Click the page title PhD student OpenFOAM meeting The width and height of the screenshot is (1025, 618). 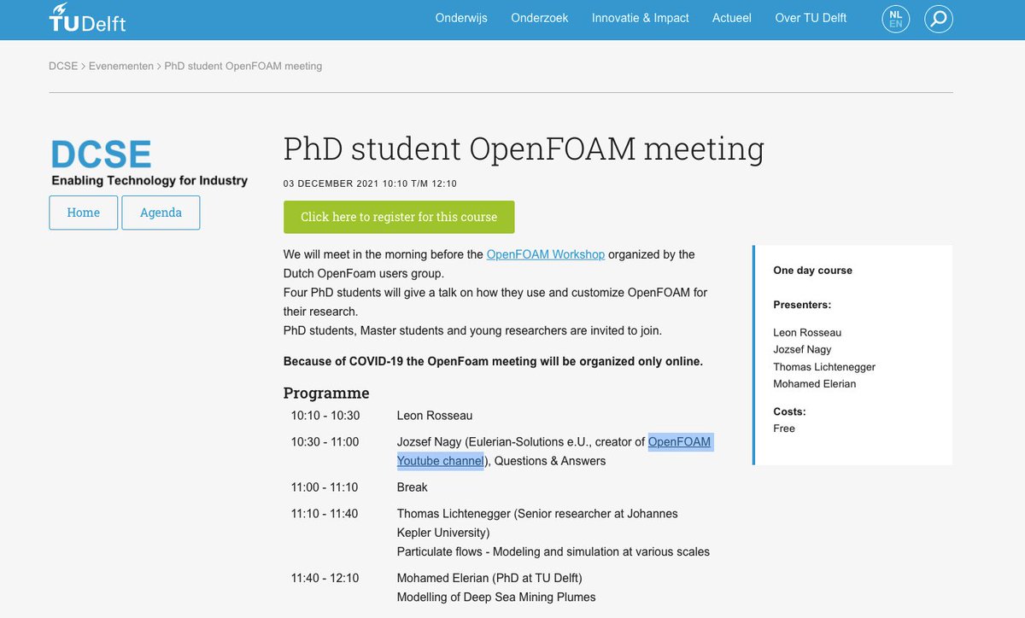coord(524,149)
